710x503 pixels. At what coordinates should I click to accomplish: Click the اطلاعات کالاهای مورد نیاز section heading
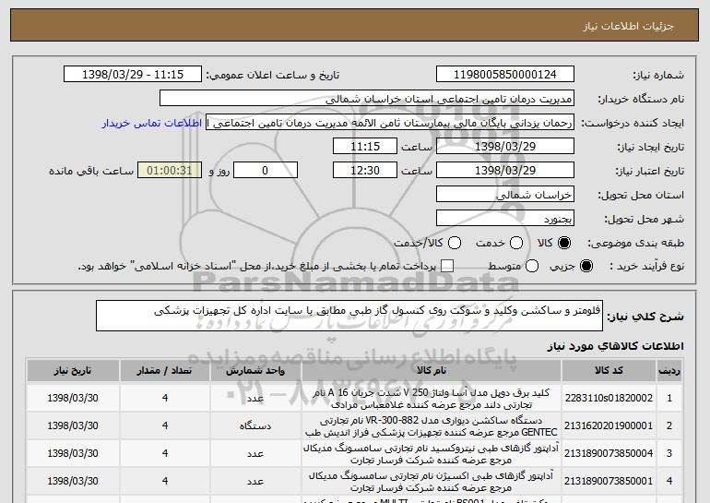point(615,346)
